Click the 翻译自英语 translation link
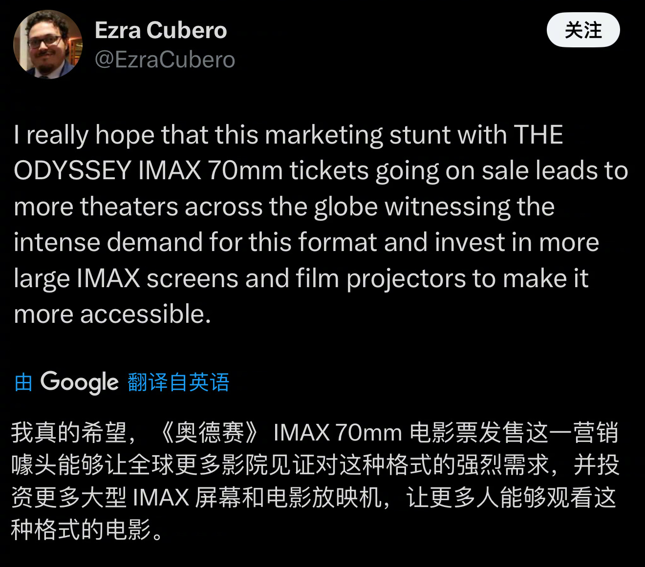 click(x=178, y=382)
